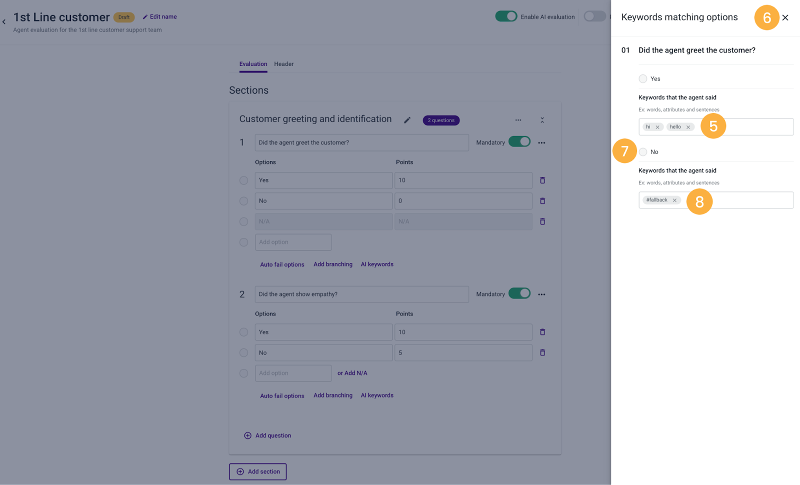Toggle the switch beside Enable AI evaluation
Image resolution: width=800 pixels, height=485 pixels.
point(595,16)
